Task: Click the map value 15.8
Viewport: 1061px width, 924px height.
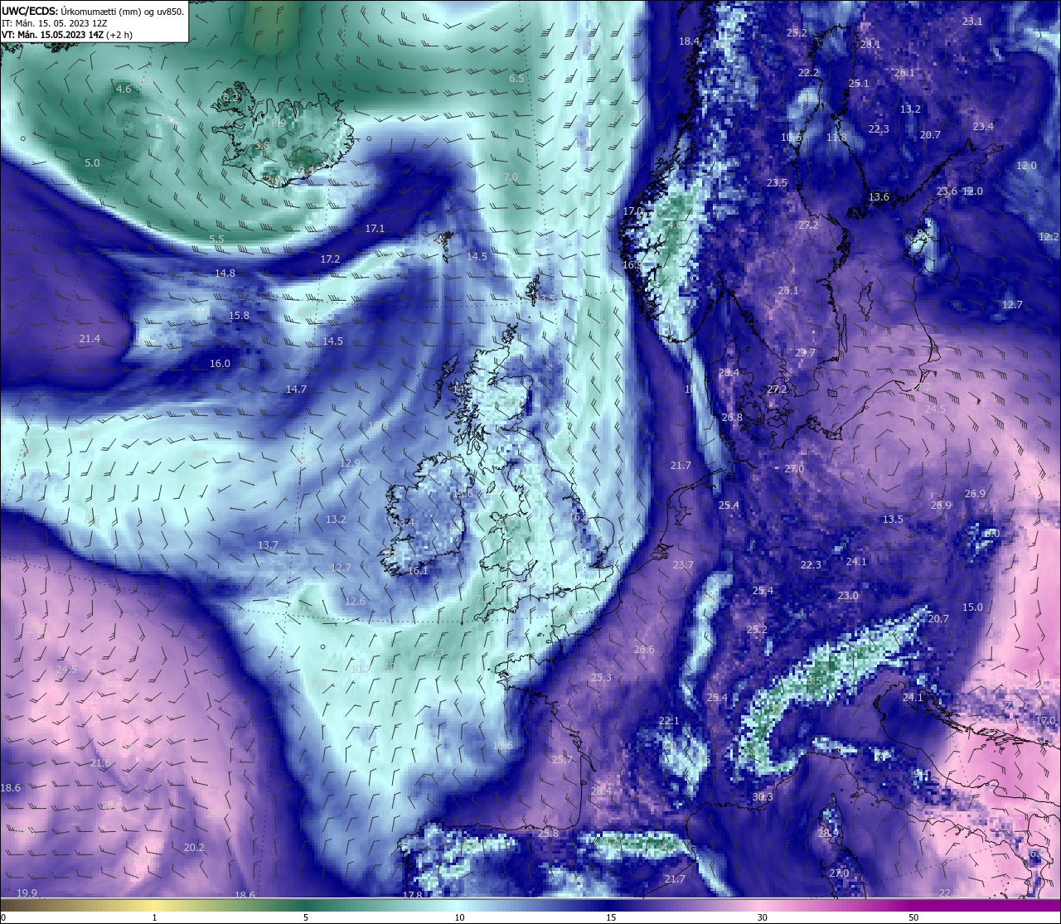Action: pyautogui.click(x=239, y=316)
